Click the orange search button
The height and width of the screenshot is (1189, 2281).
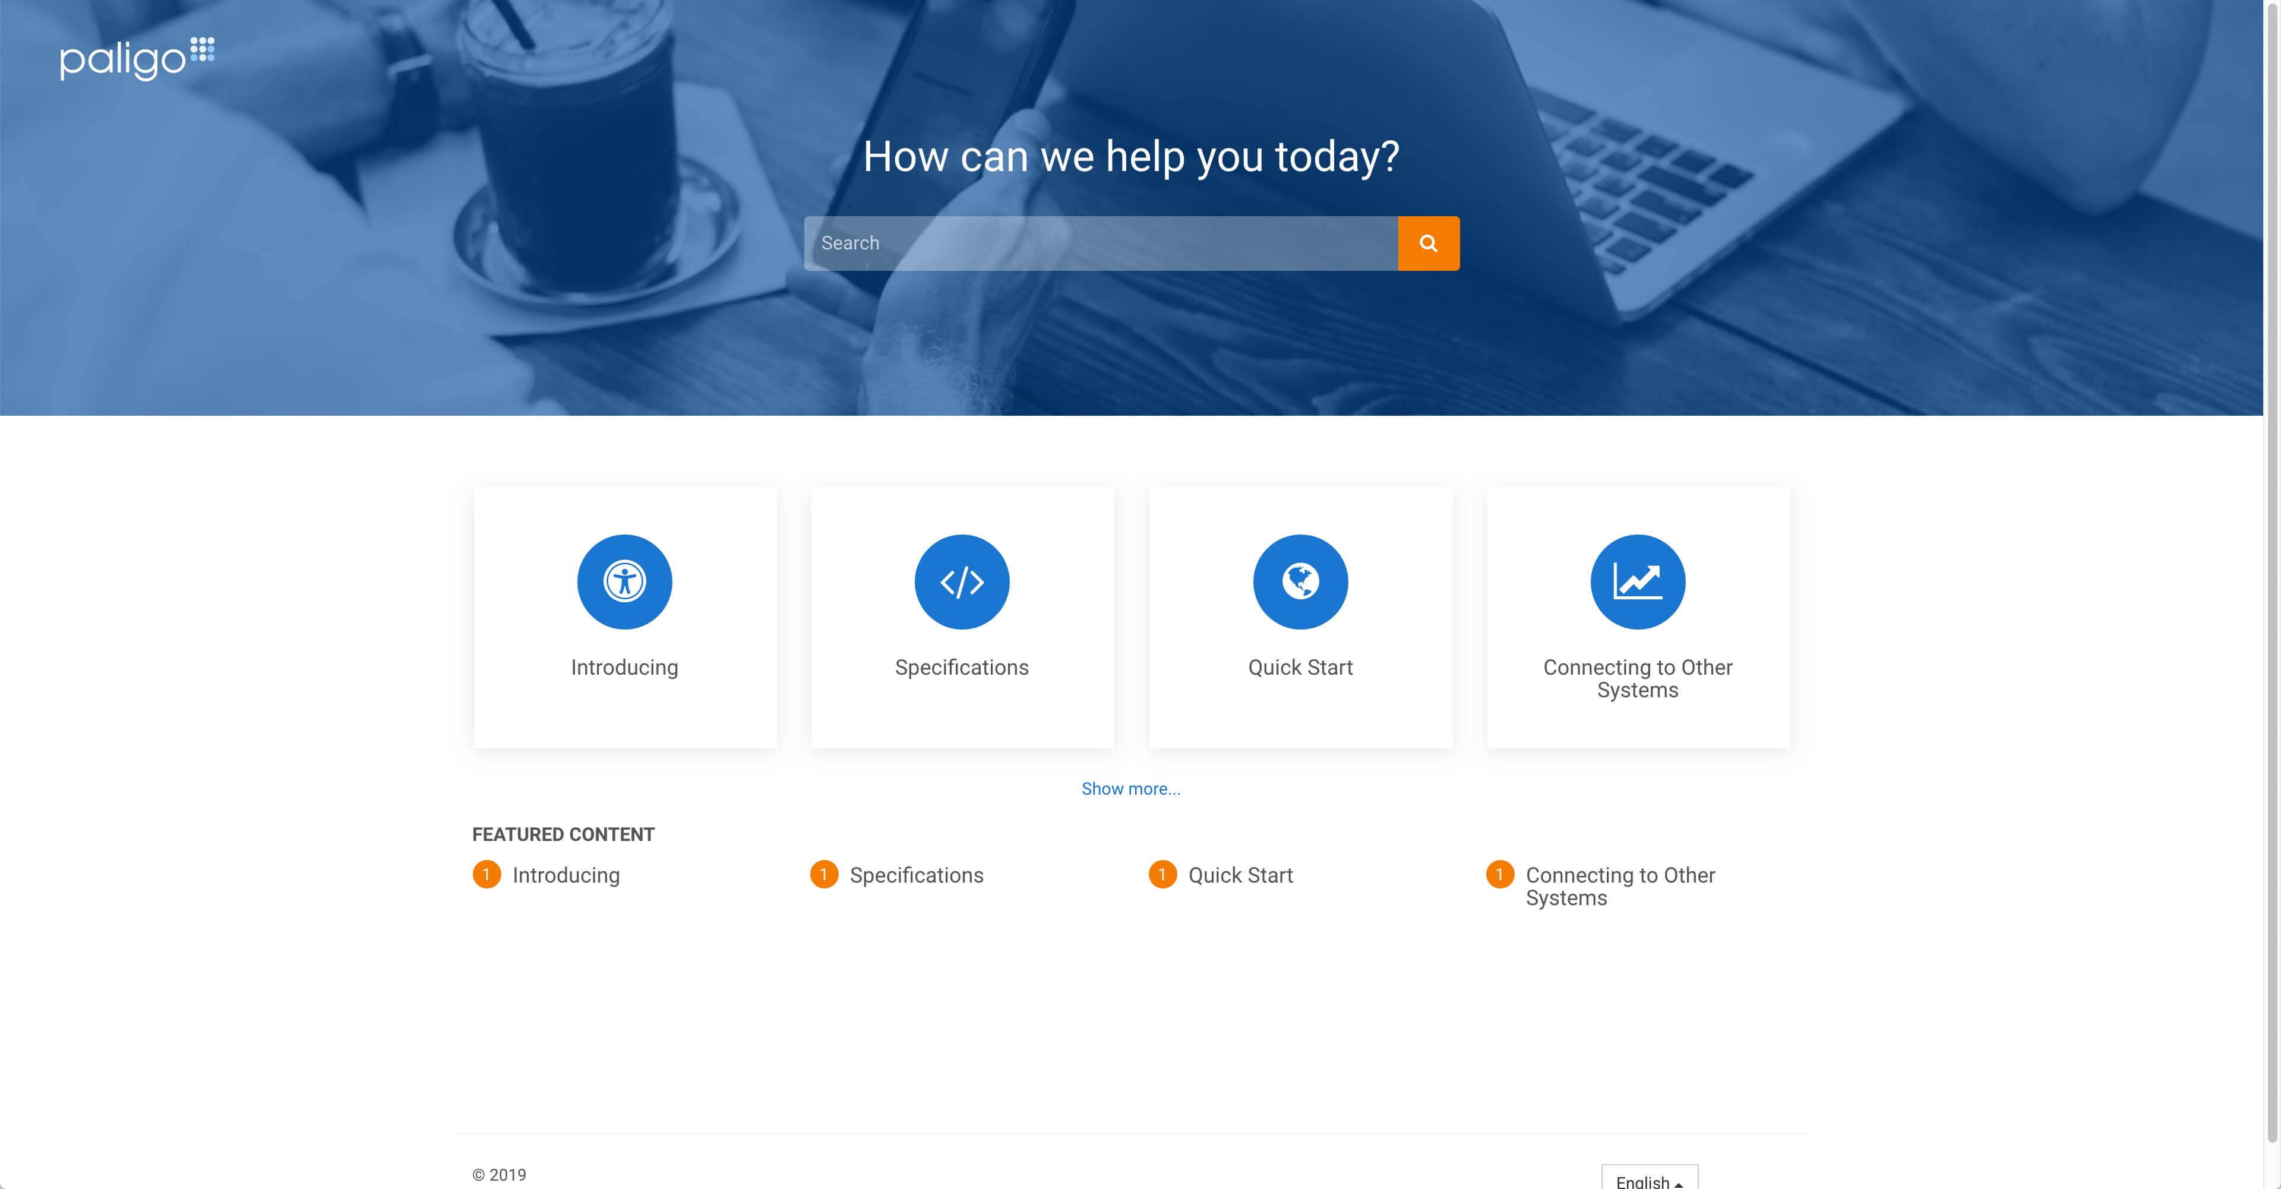pos(1427,243)
